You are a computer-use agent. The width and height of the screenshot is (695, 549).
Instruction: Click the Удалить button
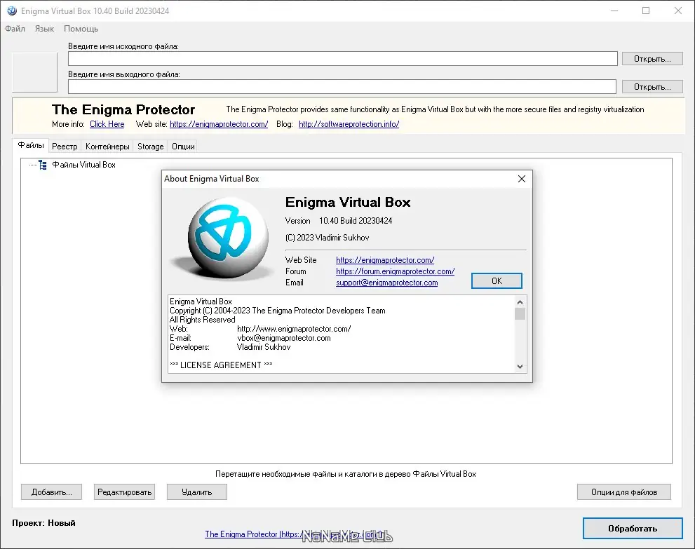click(x=197, y=492)
